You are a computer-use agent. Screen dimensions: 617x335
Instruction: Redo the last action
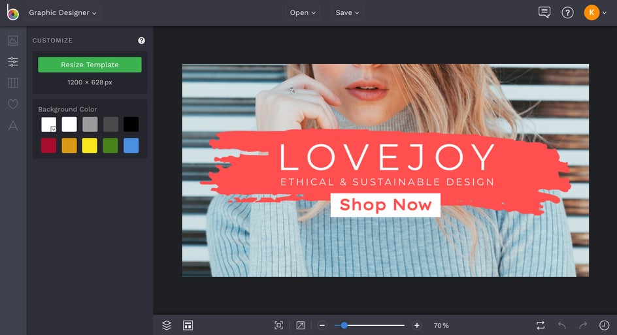[583, 325]
